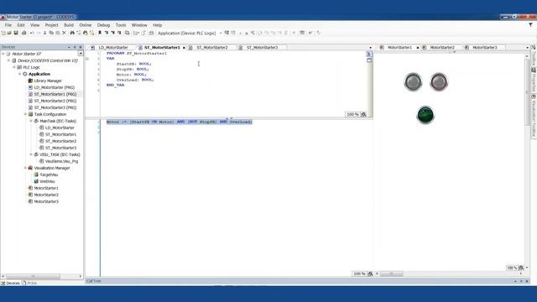Open the Application (Device: PLC Logic) dropdown
The width and height of the screenshot is (537, 302).
pos(221,34)
